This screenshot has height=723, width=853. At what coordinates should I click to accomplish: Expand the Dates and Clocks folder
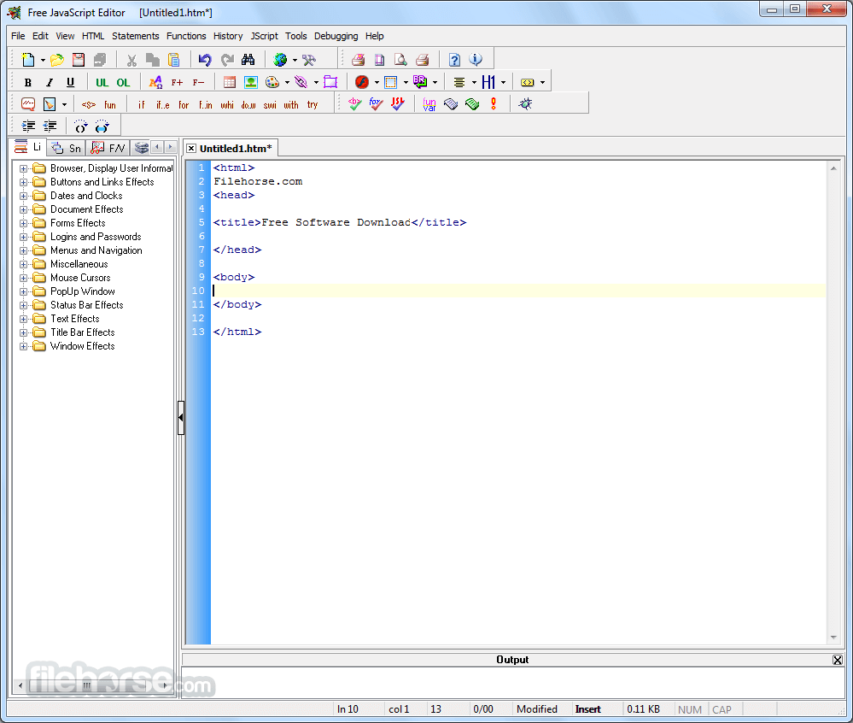(24, 196)
